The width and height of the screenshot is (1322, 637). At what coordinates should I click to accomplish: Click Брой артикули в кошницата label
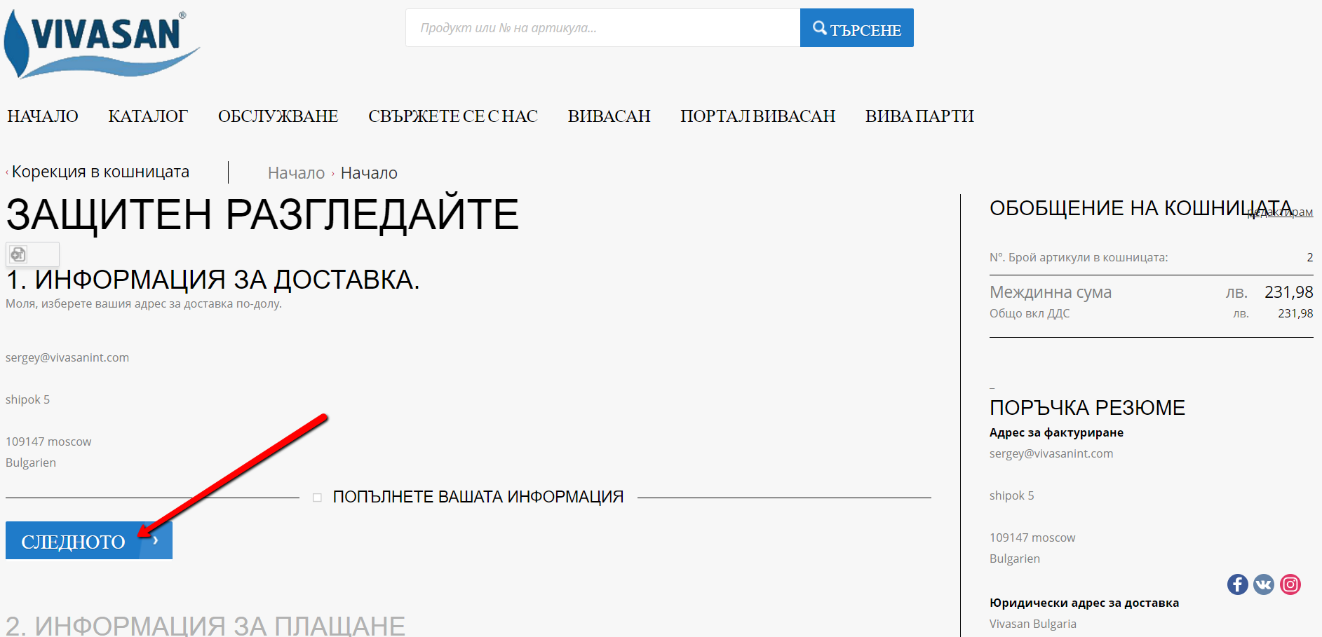1079,257
